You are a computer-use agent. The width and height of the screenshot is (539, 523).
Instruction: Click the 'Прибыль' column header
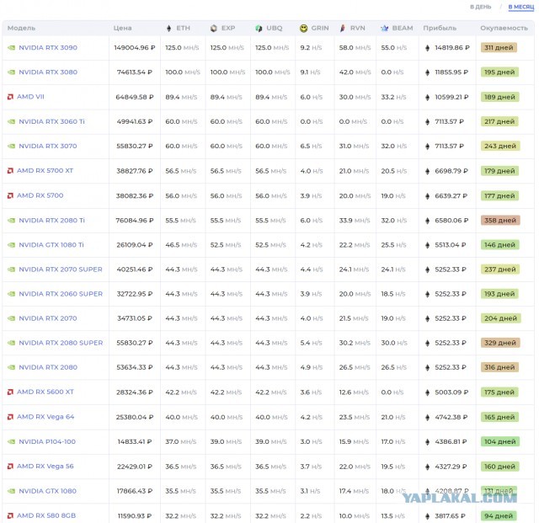[x=440, y=28]
